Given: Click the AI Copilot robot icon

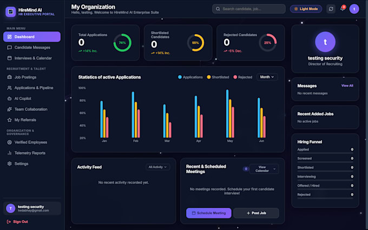Looking at the screenshot, I should pos(9,98).
